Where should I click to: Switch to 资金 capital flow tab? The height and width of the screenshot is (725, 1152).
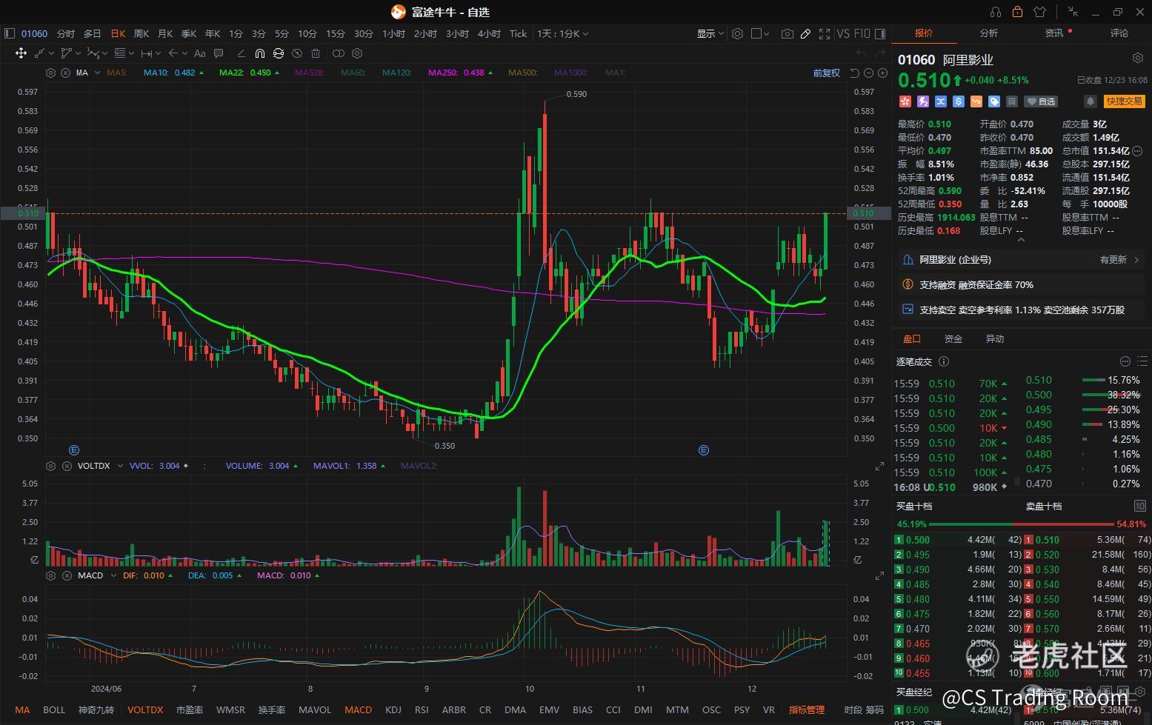pyautogui.click(x=953, y=338)
